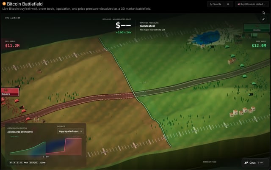Click the Contested market pressure label

[147, 26]
